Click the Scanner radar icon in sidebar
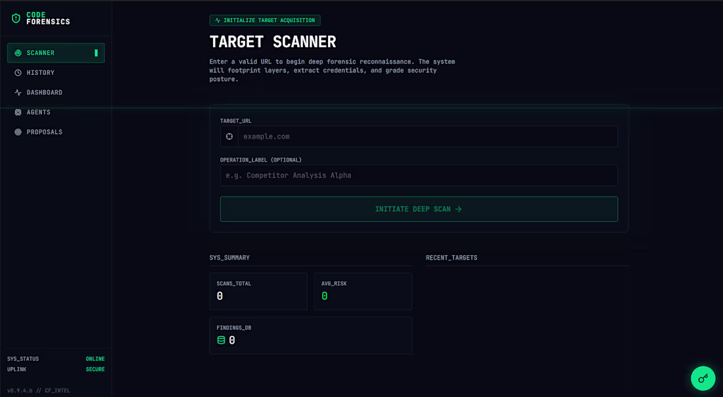 tap(18, 53)
